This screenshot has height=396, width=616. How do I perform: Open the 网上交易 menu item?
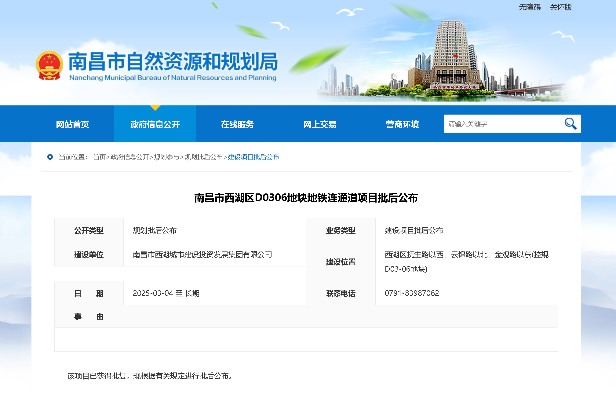tap(320, 124)
